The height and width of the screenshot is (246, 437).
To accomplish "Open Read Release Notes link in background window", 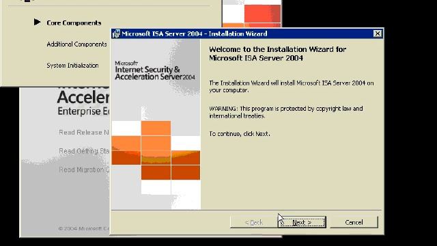I will coord(84,133).
